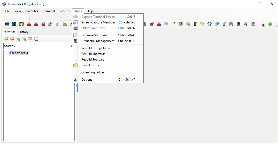Focus the Search favorites input field
Viewport: 278px width, 144px height.
pyautogui.click(x=38, y=46)
